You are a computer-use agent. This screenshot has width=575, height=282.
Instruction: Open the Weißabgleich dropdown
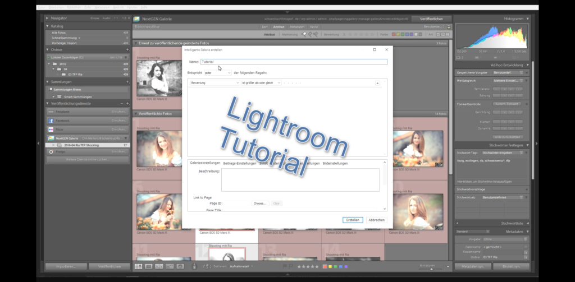508,81
